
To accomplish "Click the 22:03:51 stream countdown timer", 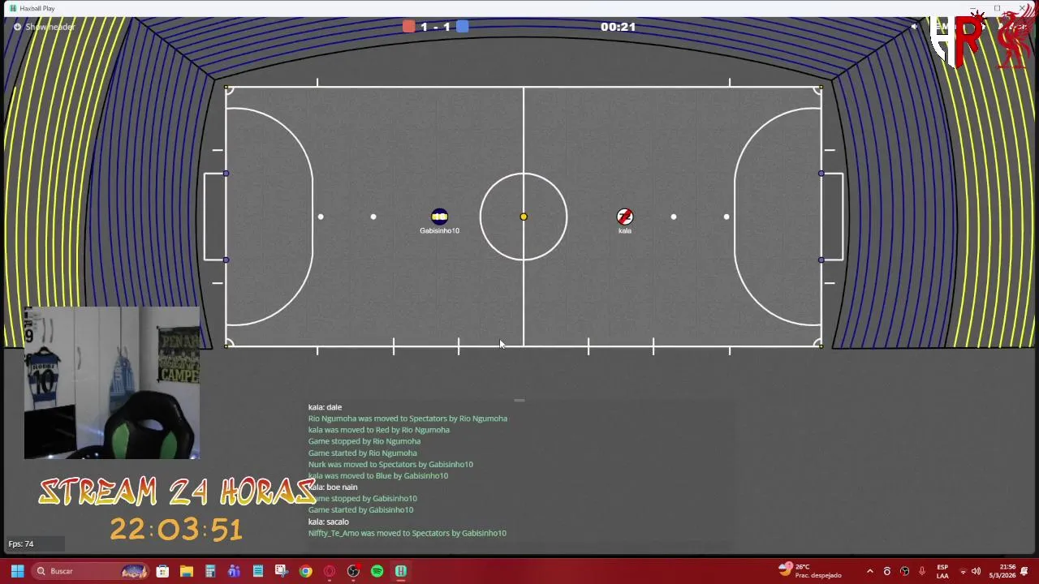I will [x=176, y=530].
